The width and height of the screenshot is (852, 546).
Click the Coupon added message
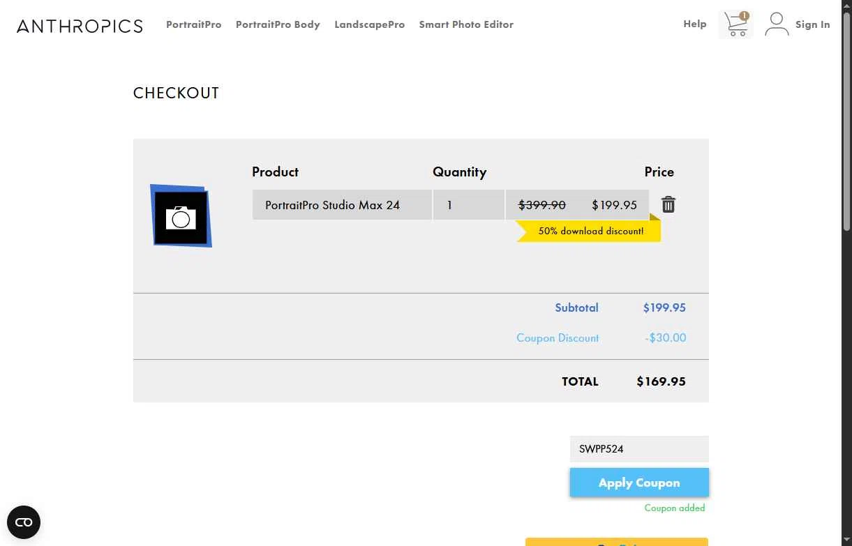[674, 508]
